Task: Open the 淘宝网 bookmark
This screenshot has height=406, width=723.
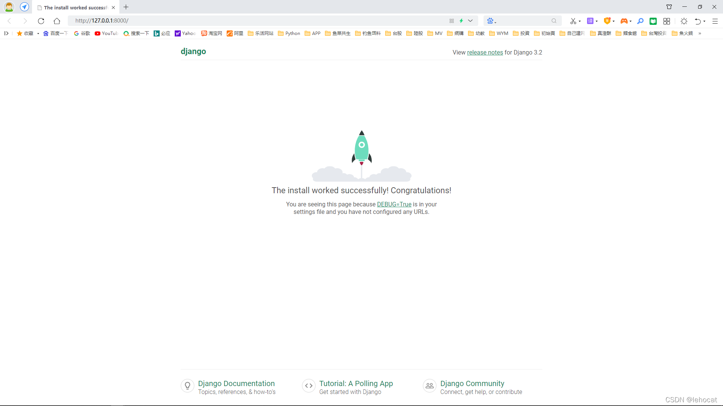Action: pyautogui.click(x=211, y=33)
